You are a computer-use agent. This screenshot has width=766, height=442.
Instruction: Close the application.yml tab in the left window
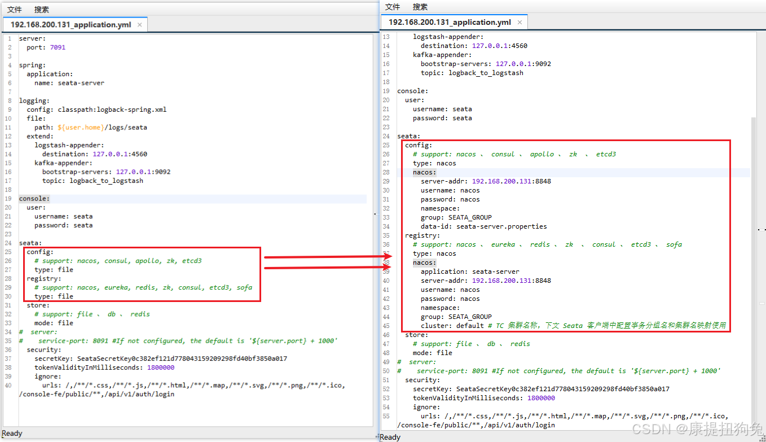point(140,25)
